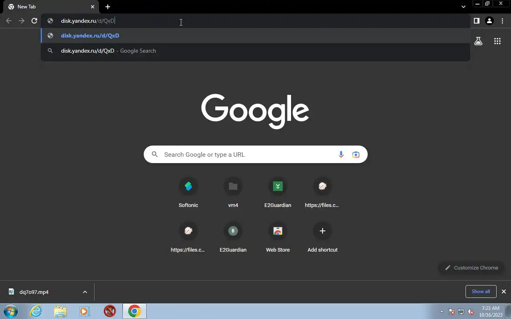The image size is (511, 319).
Task: Open Windows Media Player from the taskbar
Action: click(x=85, y=311)
